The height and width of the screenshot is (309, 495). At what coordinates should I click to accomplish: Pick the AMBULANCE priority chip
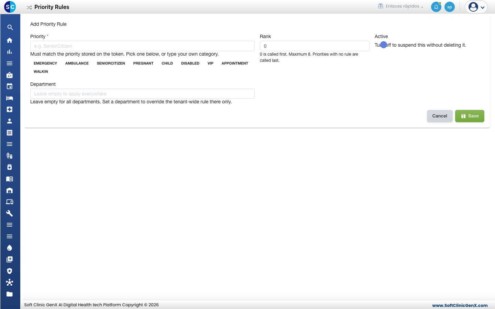(x=77, y=63)
